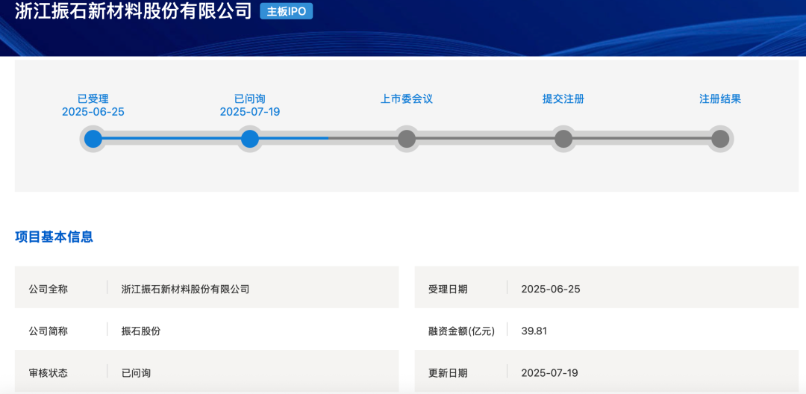Click the 项目基本信息 section heading
Viewport: 806px width, 394px height.
(x=54, y=237)
